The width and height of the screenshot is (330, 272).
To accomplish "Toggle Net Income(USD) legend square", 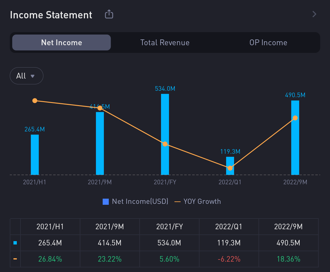I will (x=106, y=202).
